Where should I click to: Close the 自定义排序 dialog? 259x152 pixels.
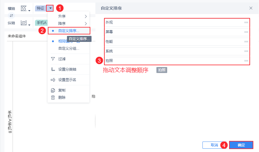click(x=251, y=8)
